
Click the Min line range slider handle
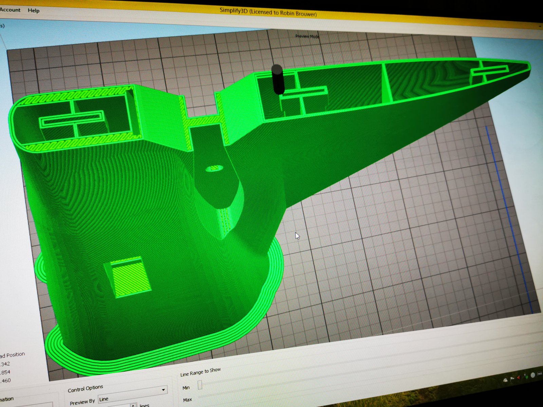[200, 384]
